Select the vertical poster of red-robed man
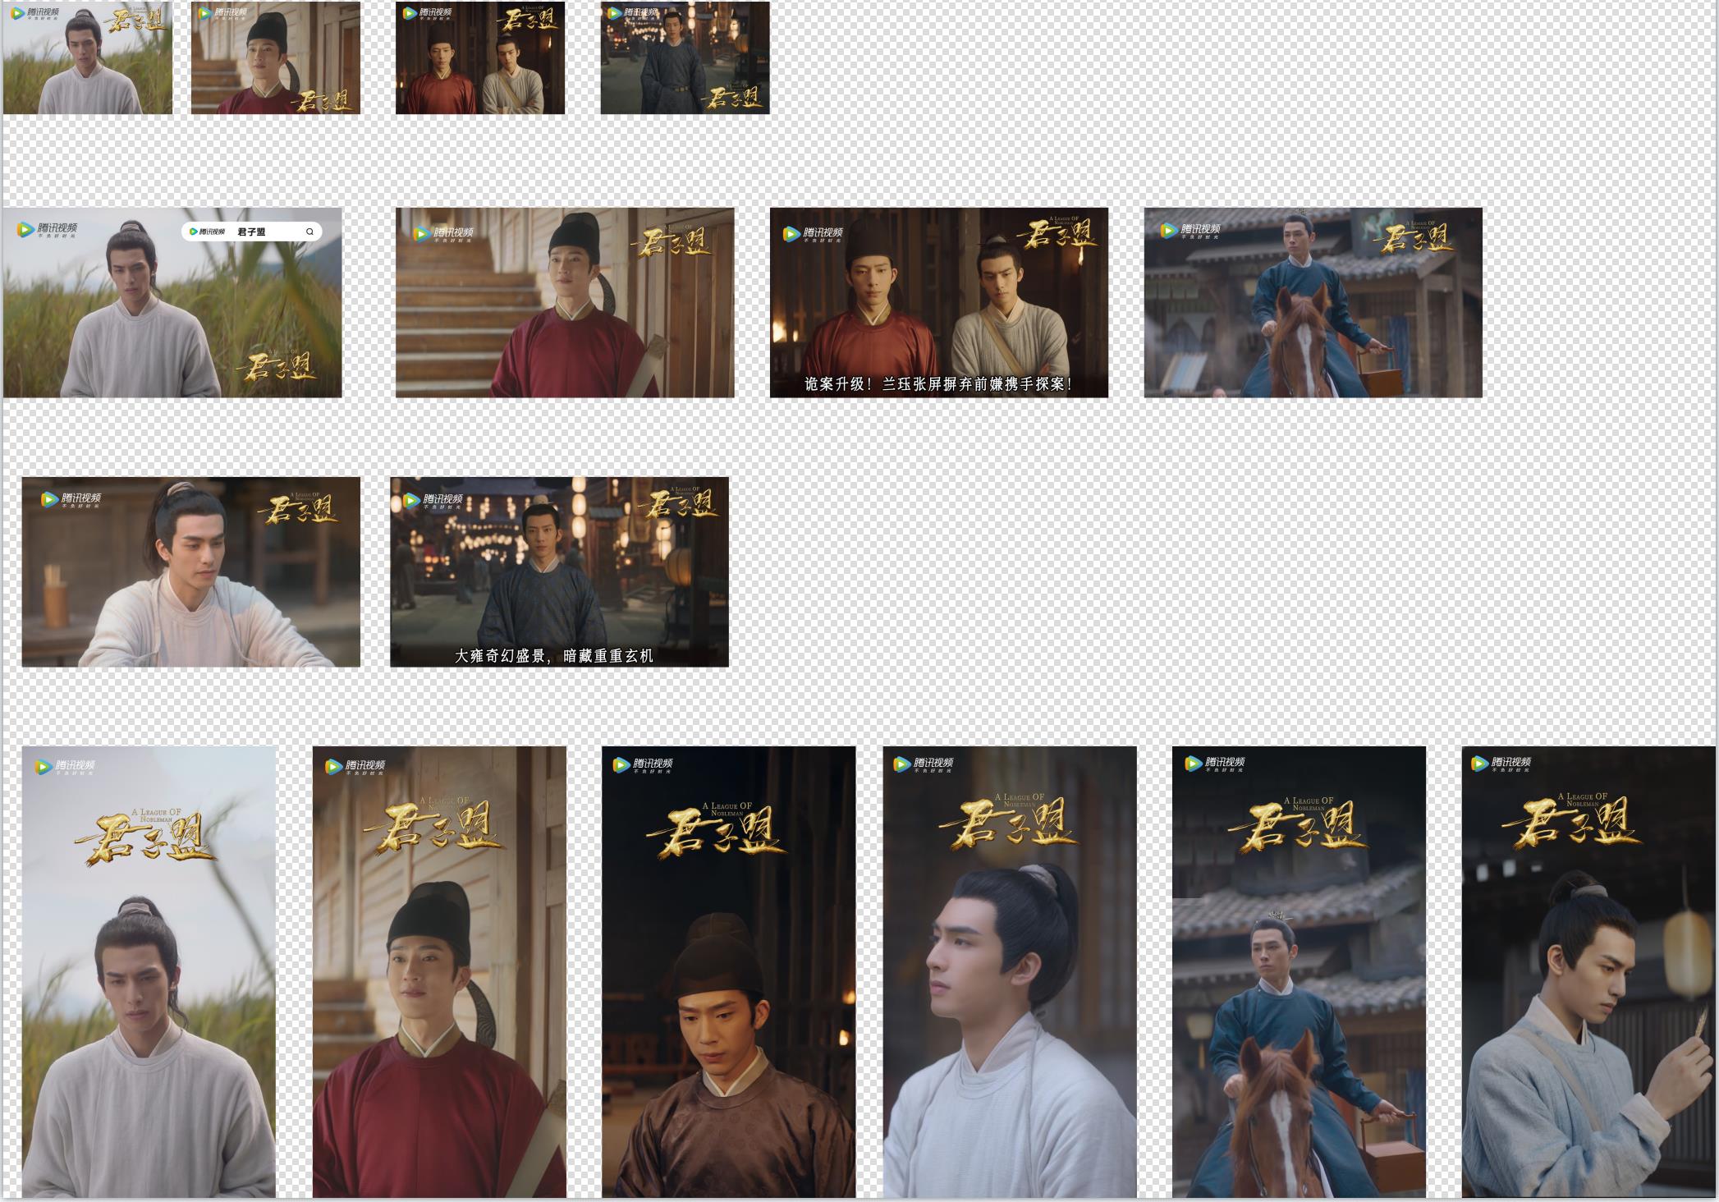This screenshot has height=1202, width=1719. coord(439,971)
